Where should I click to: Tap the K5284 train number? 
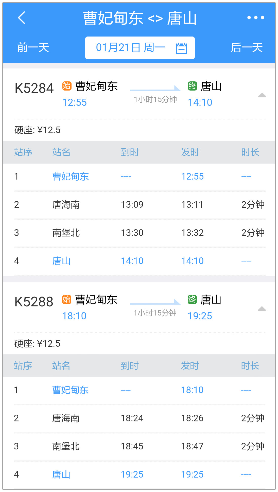click(x=34, y=89)
